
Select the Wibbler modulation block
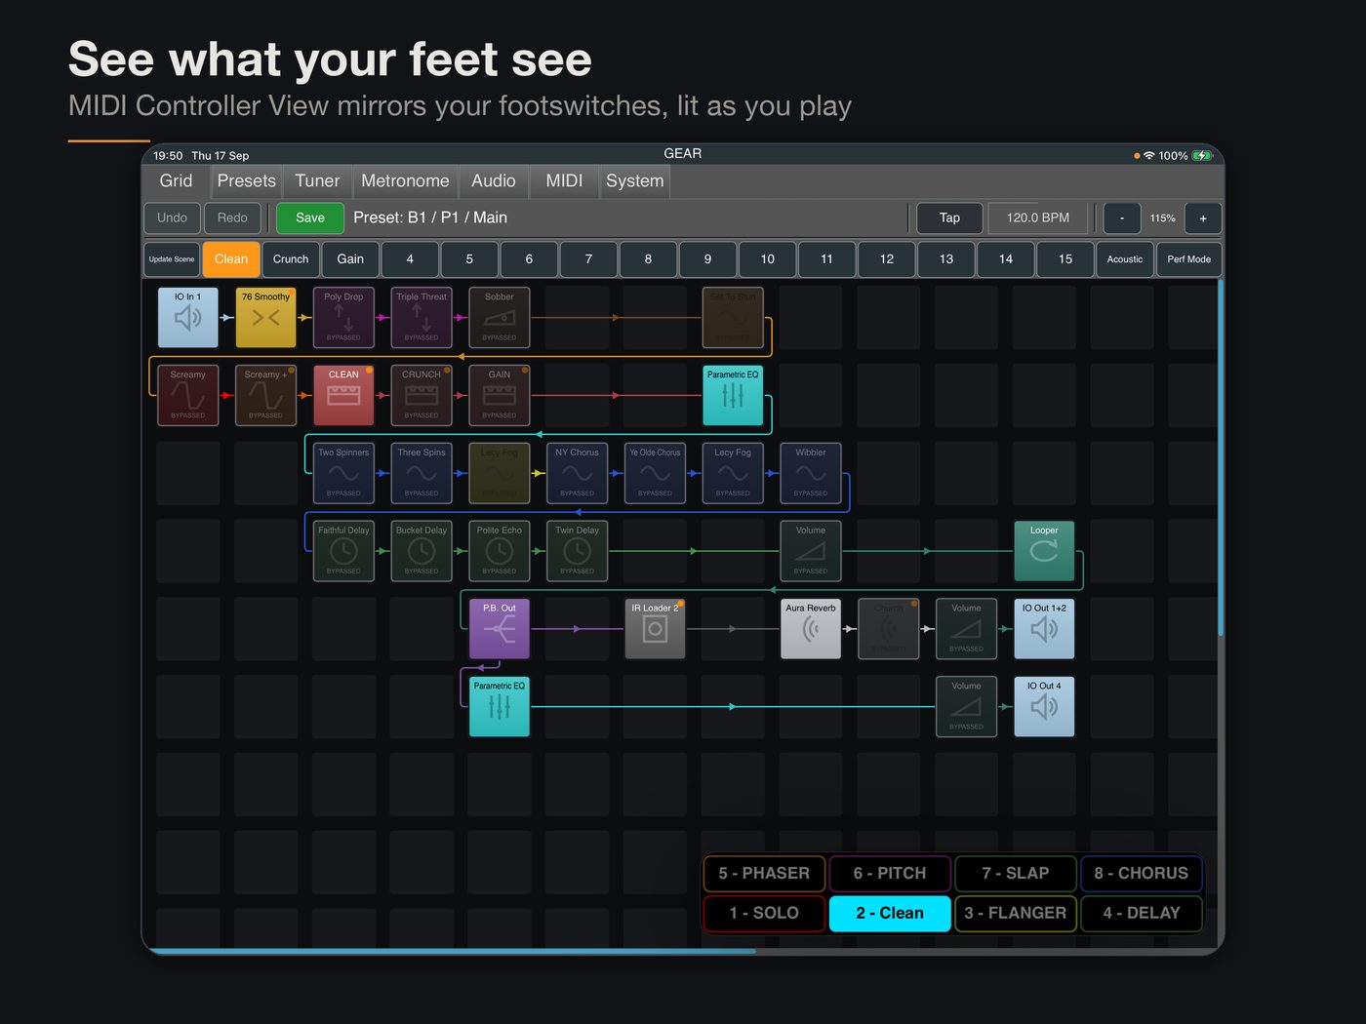(x=811, y=473)
